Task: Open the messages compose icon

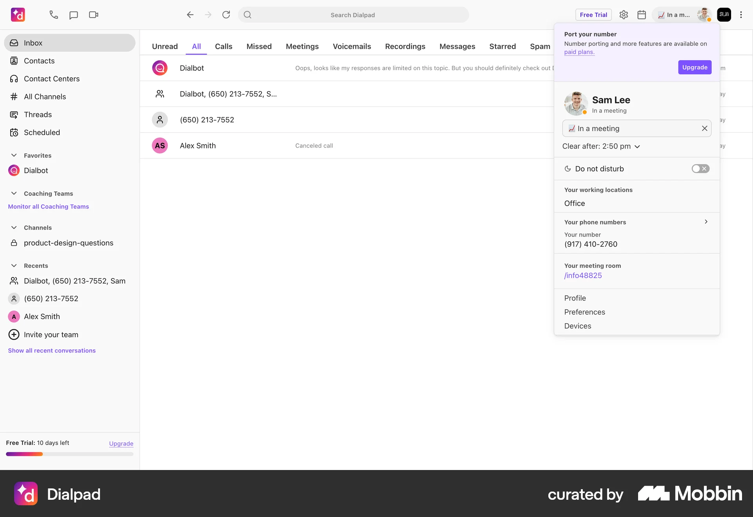Action: click(x=73, y=15)
